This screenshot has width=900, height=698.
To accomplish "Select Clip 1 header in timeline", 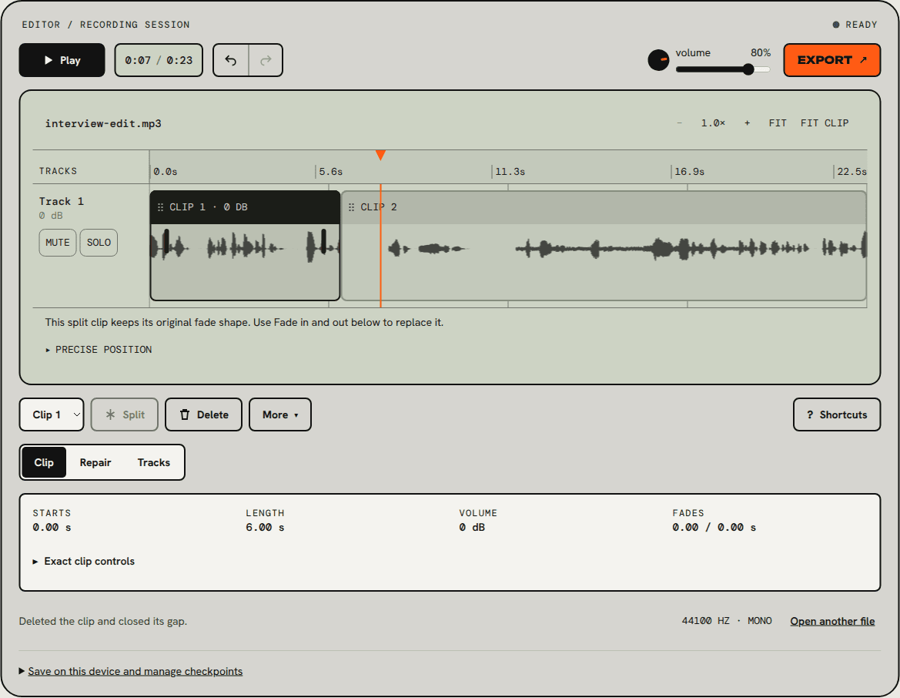I will point(245,206).
